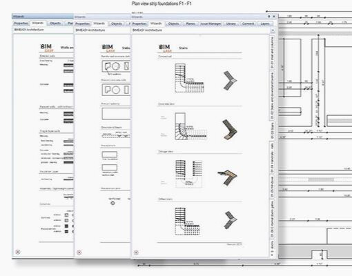Open Properties tab in middle Wizards palette

pos(82,23)
